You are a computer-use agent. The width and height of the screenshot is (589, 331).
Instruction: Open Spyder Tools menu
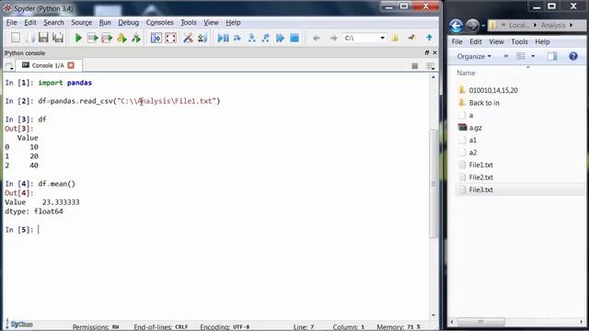point(189,22)
